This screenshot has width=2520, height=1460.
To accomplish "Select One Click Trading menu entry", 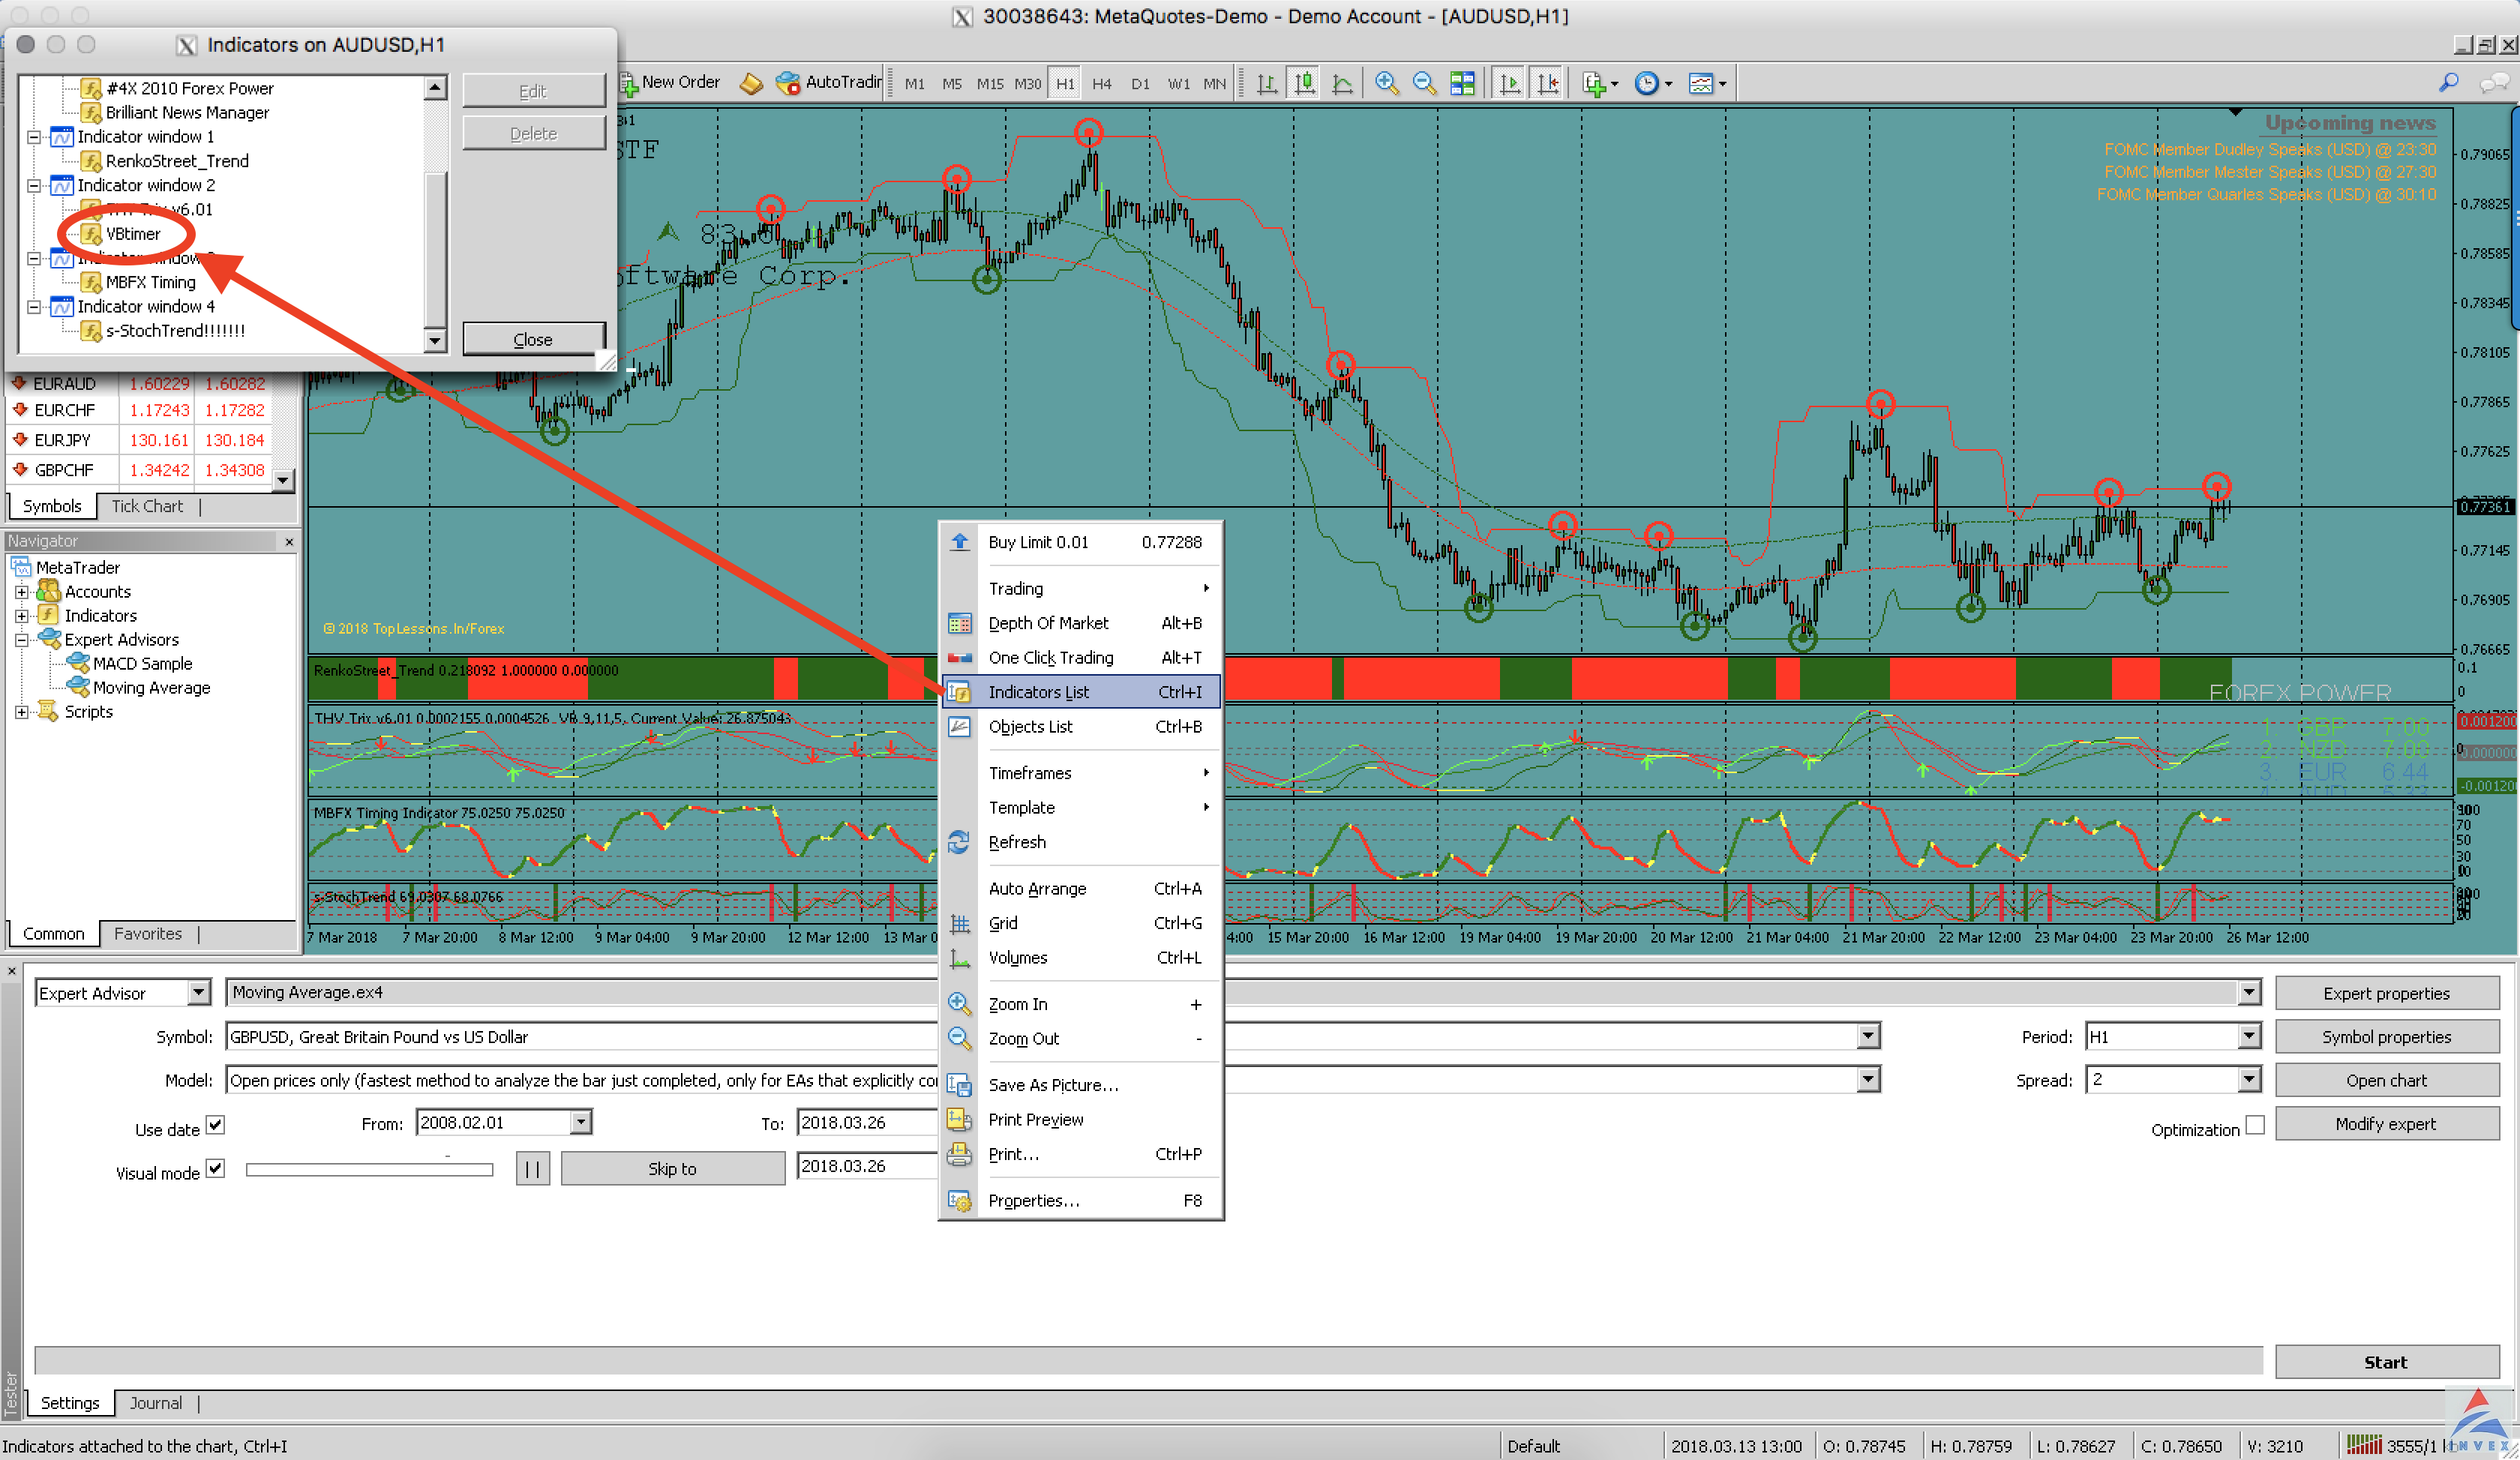I will tap(1081, 658).
